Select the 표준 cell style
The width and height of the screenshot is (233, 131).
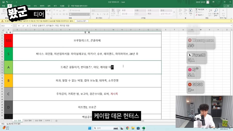tap(127, 10)
